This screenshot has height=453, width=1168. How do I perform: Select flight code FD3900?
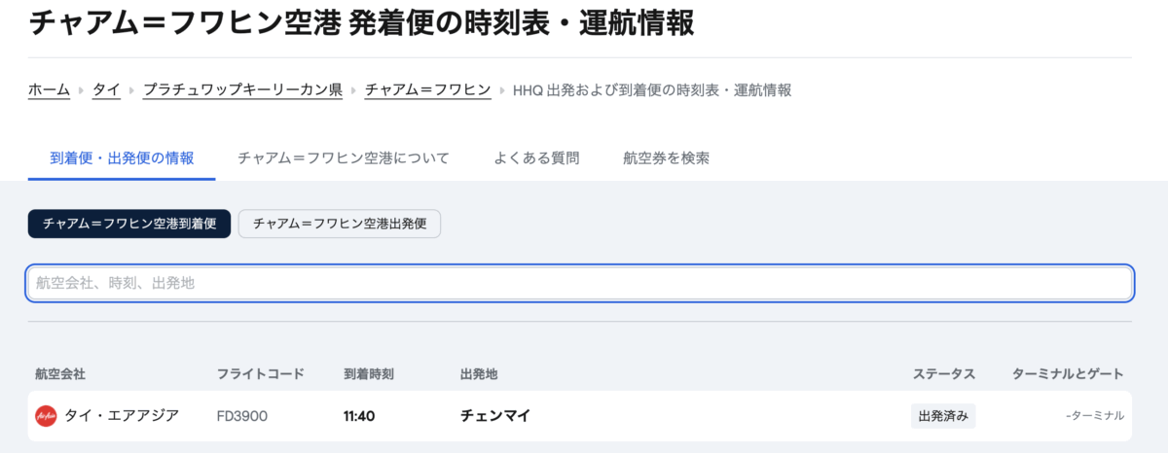pos(242,416)
